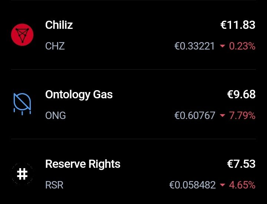The width and height of the screenshot is (267, 204).
Task: Tap the €9.68 Ontology Gas balance
Action: pyautogui.click(x=241, y=95)
